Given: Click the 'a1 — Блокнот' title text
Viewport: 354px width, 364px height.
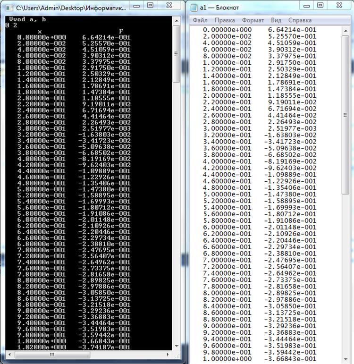Looking at the screenshot, I should (x=219, y=8).
